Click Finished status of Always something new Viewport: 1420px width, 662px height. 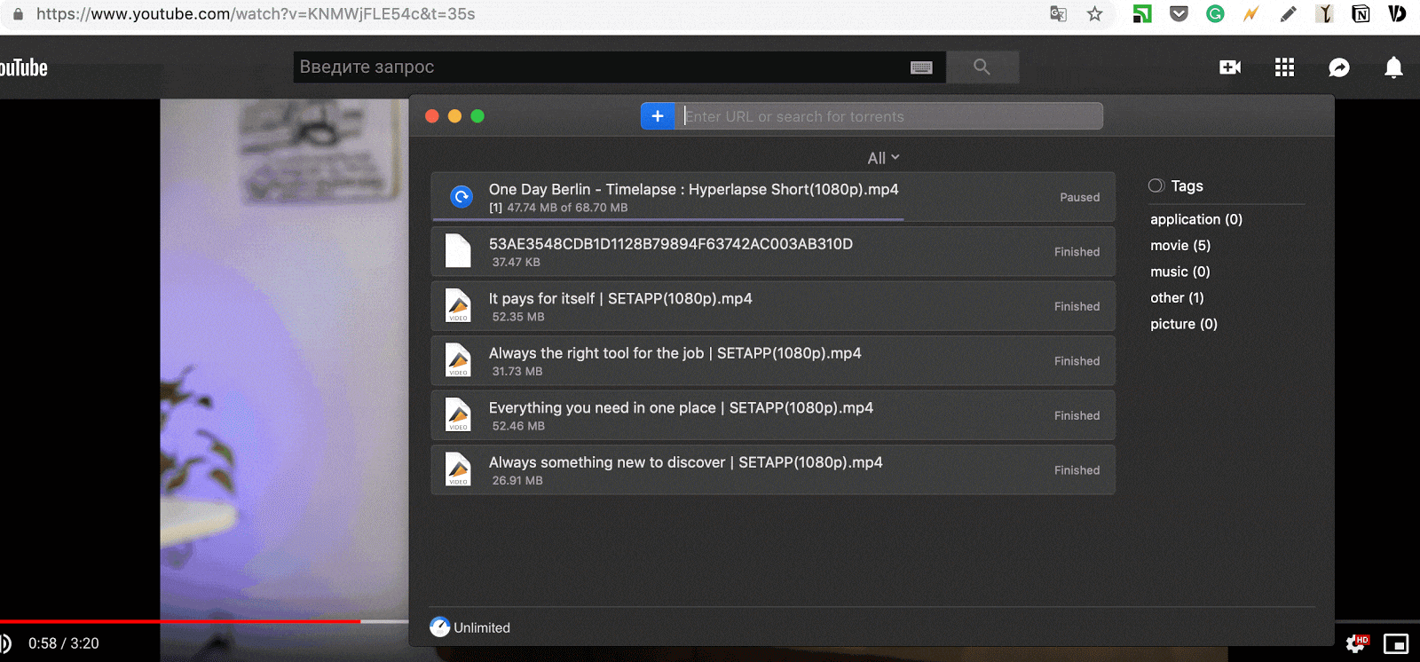1077,470
